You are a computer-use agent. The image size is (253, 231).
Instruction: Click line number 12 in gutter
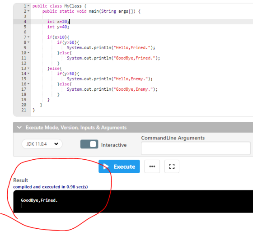[23, 63]
